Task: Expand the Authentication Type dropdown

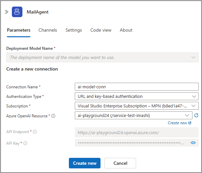Action: (x=136, y=97)
